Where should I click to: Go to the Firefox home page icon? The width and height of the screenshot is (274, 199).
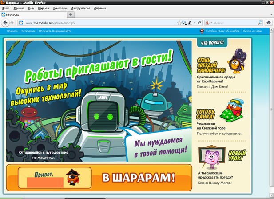coord(269,23)
